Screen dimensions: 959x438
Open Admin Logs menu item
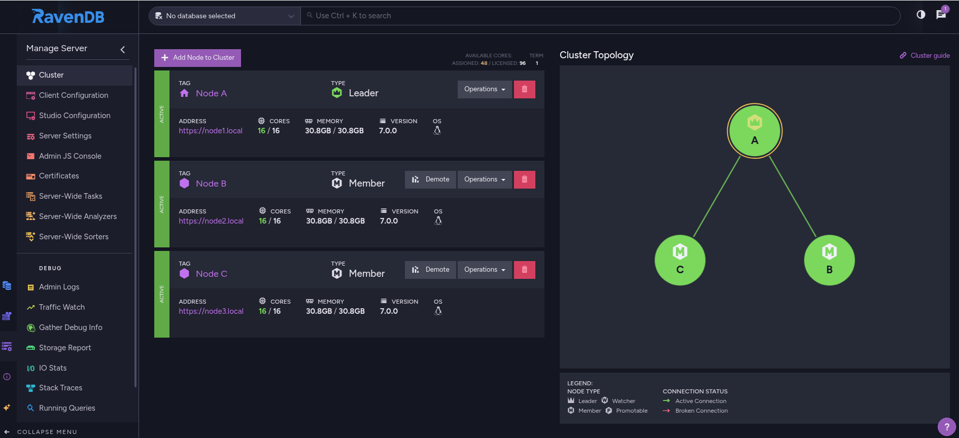pyautogui.click(x=75, y=287)
